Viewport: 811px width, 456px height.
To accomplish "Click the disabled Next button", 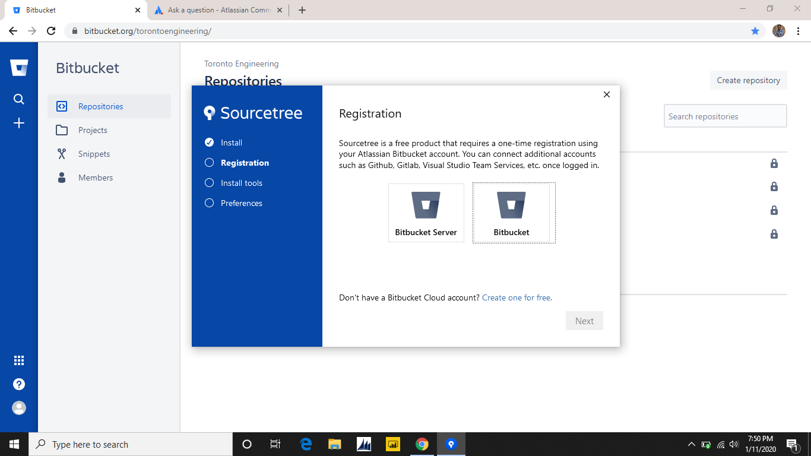I will pyautogui.click(x=584, y=321).
